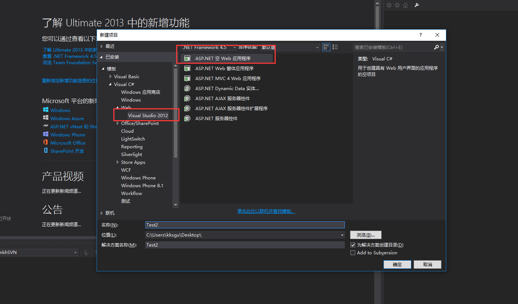Click the wrench settings icon in right panel
The image size is (518, 304).
tap(417, 5)
